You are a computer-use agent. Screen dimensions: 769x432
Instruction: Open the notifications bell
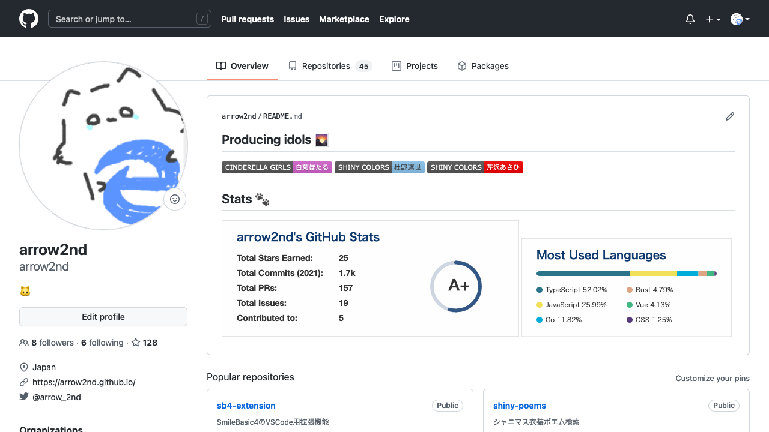(x=690, y=19)
